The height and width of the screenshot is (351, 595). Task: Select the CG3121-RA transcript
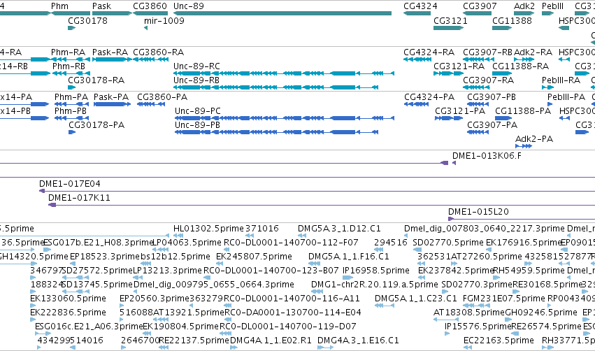[x=449, y=73]
